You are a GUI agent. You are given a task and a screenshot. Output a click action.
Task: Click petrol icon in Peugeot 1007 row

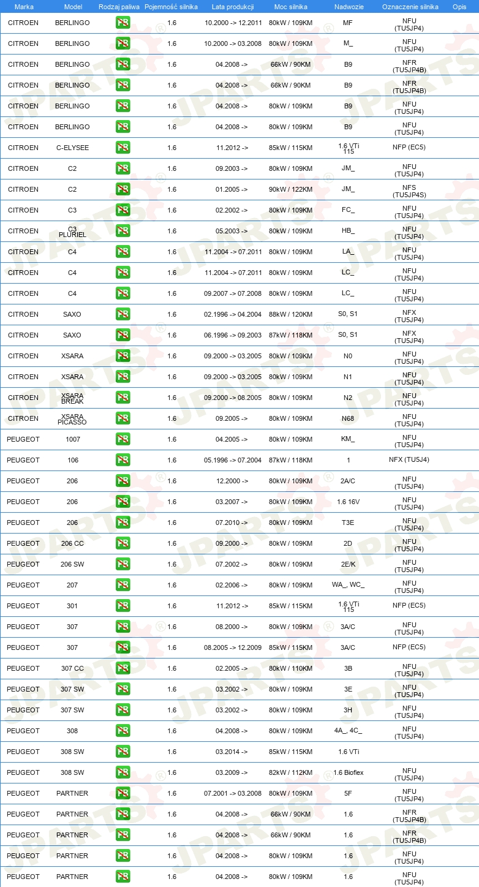pos(123,439)
